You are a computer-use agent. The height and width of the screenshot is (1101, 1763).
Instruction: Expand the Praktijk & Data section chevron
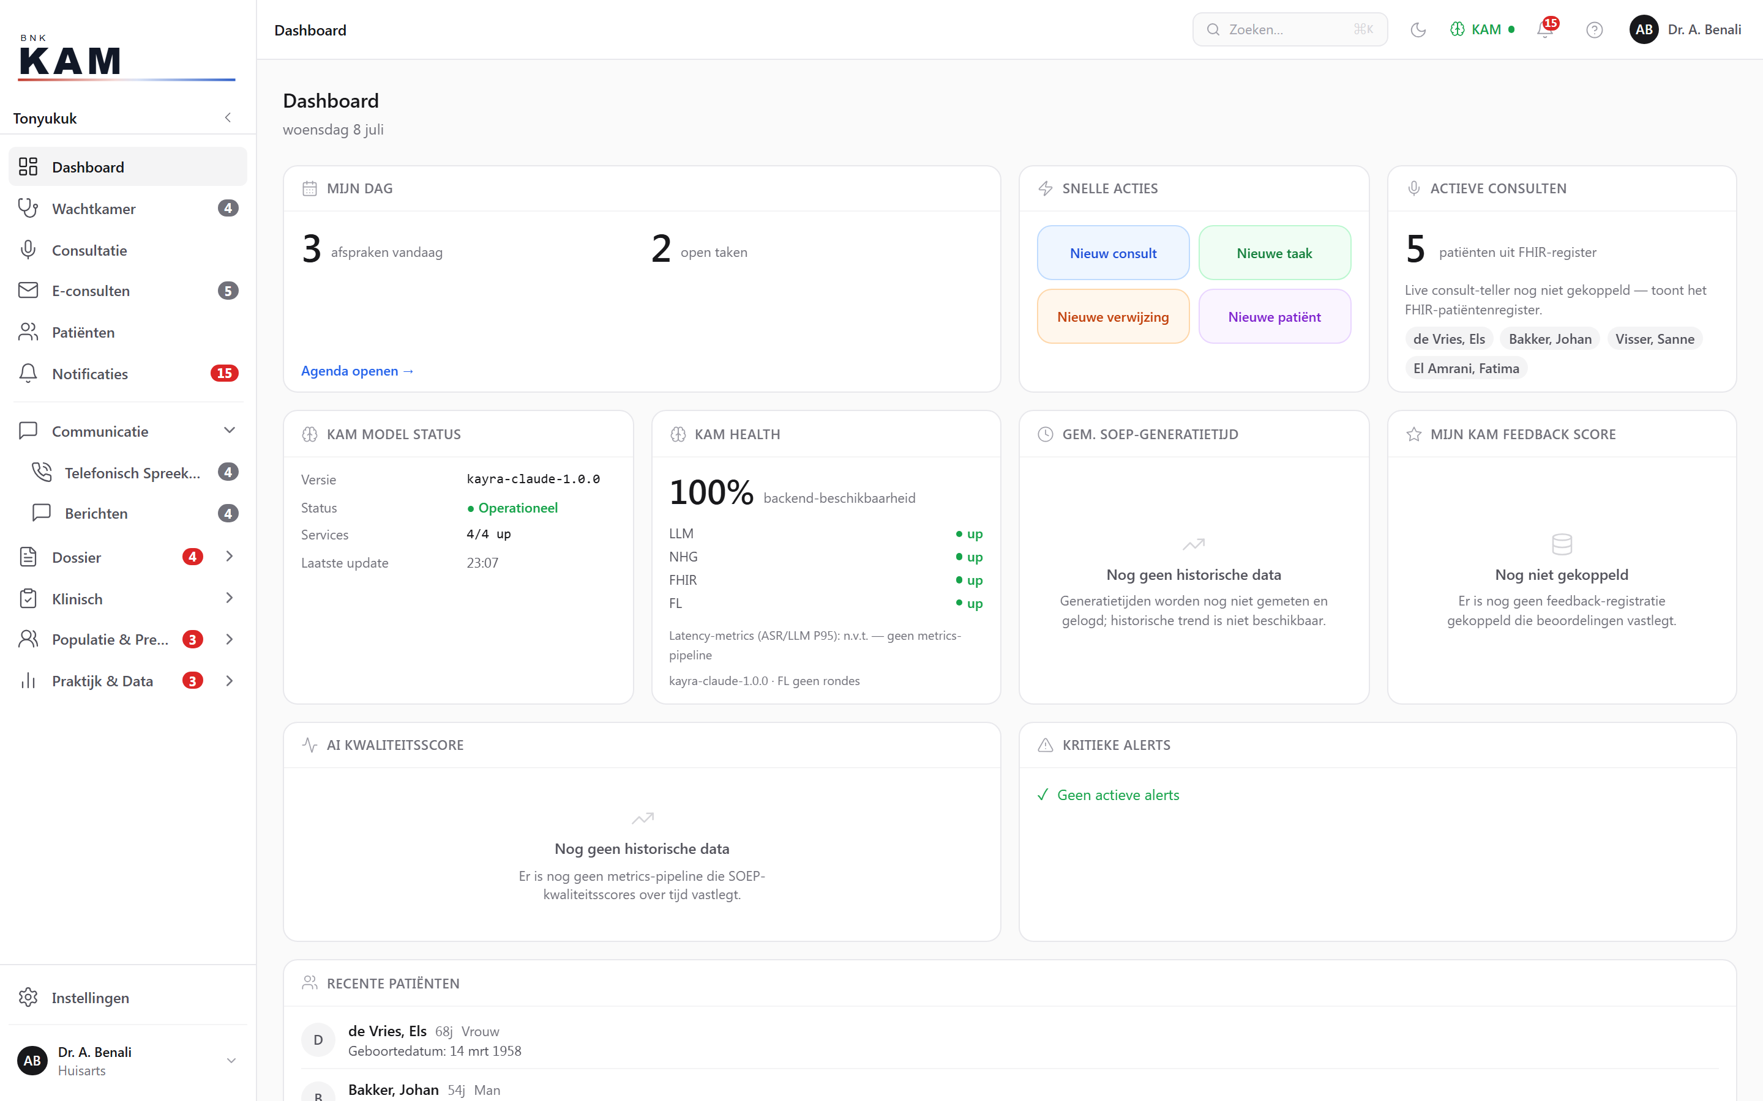click(x=230, y=681)
